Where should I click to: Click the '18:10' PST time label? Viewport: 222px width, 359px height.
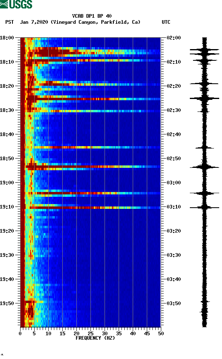point(7,62)
